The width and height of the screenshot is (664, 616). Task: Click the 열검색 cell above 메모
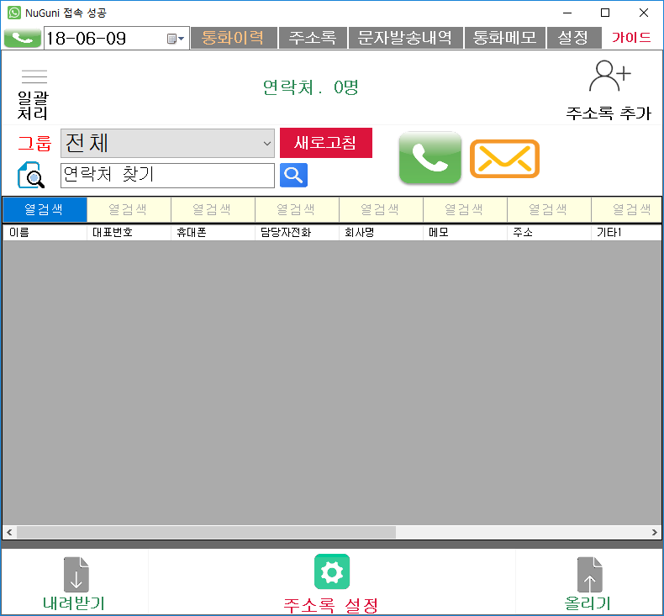click(465, 209)
